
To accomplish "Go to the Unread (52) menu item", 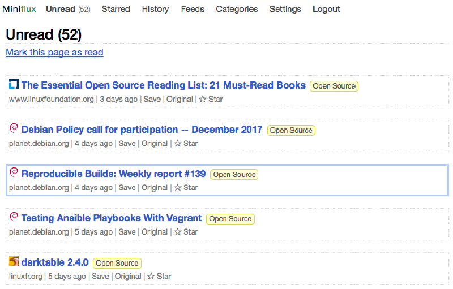I will click(68, 9).
